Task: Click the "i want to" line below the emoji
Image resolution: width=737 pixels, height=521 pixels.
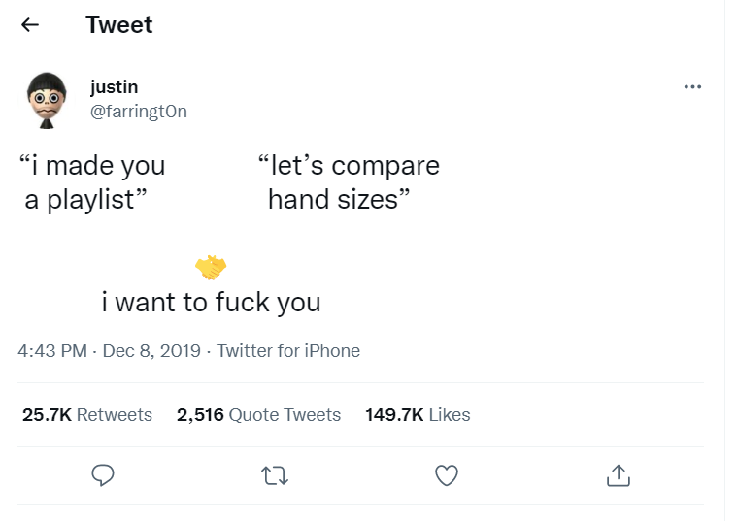Action: coord(211,303)
